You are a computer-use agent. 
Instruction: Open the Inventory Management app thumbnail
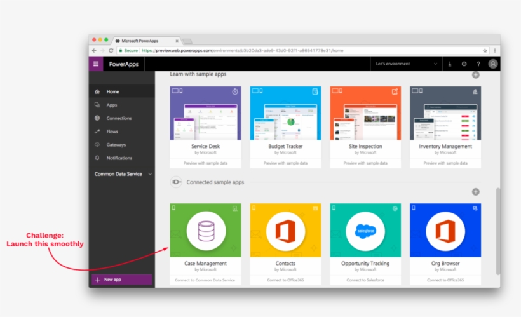click(445, 113)
